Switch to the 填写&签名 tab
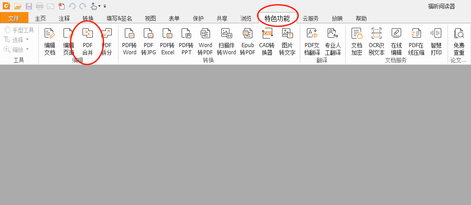Image resolution: width=471 pixels, height=205 pixels. pos(119,18)
